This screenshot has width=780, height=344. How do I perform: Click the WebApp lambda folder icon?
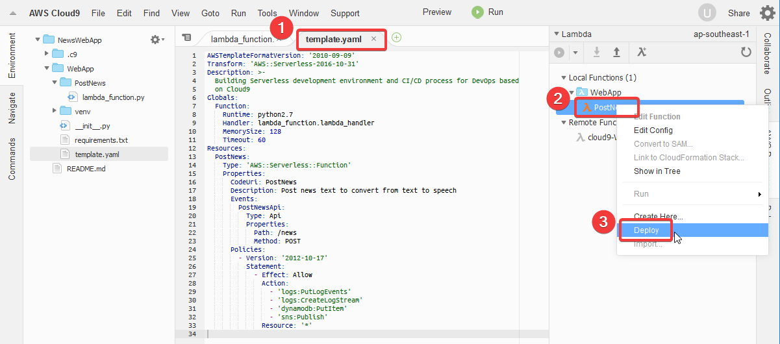coord(582,93)
